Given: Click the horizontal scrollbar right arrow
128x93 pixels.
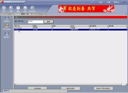Looking at the screenshot, I should [x=126, y=84].
